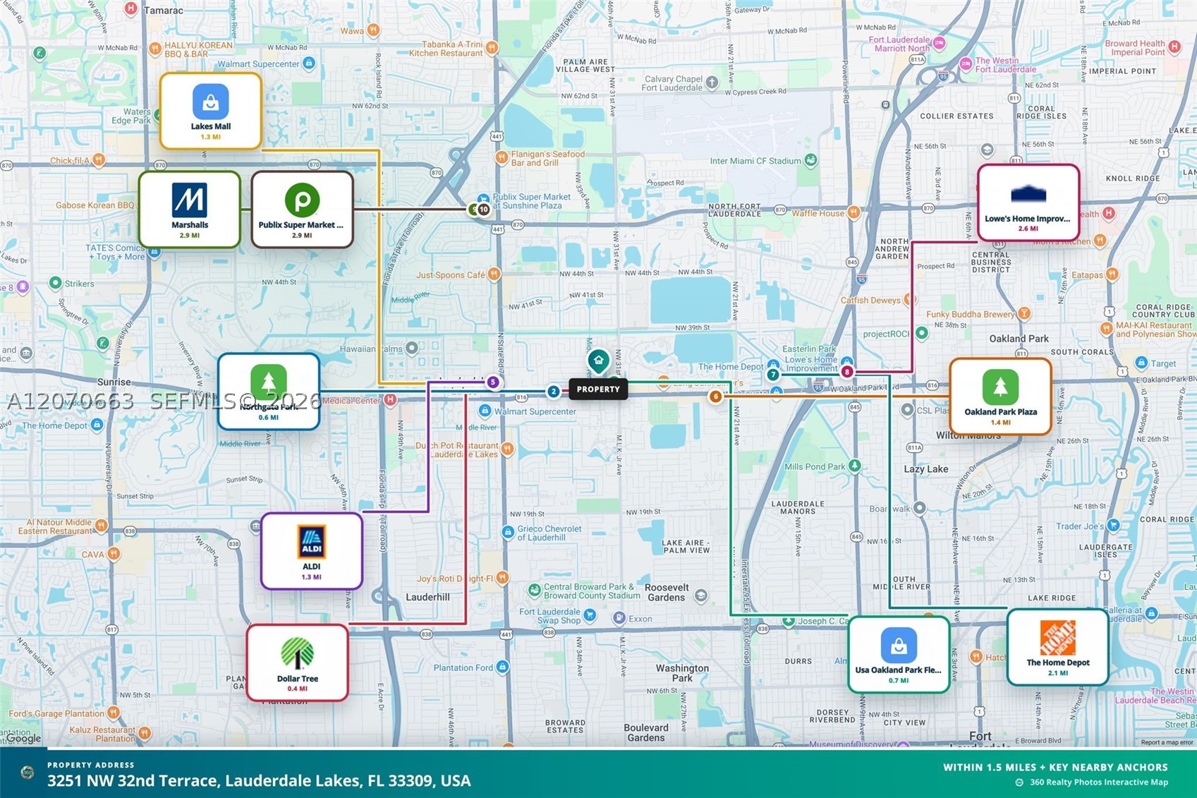The image size is (1197, 798).
Task: Select the Marshalls logo icon
Action: 190,200
